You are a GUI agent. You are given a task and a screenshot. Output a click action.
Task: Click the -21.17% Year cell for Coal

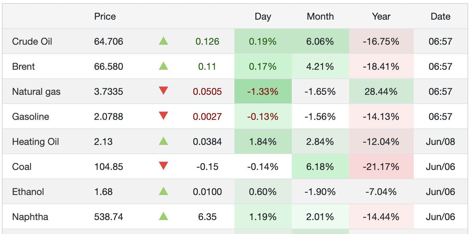pos(381,167)
